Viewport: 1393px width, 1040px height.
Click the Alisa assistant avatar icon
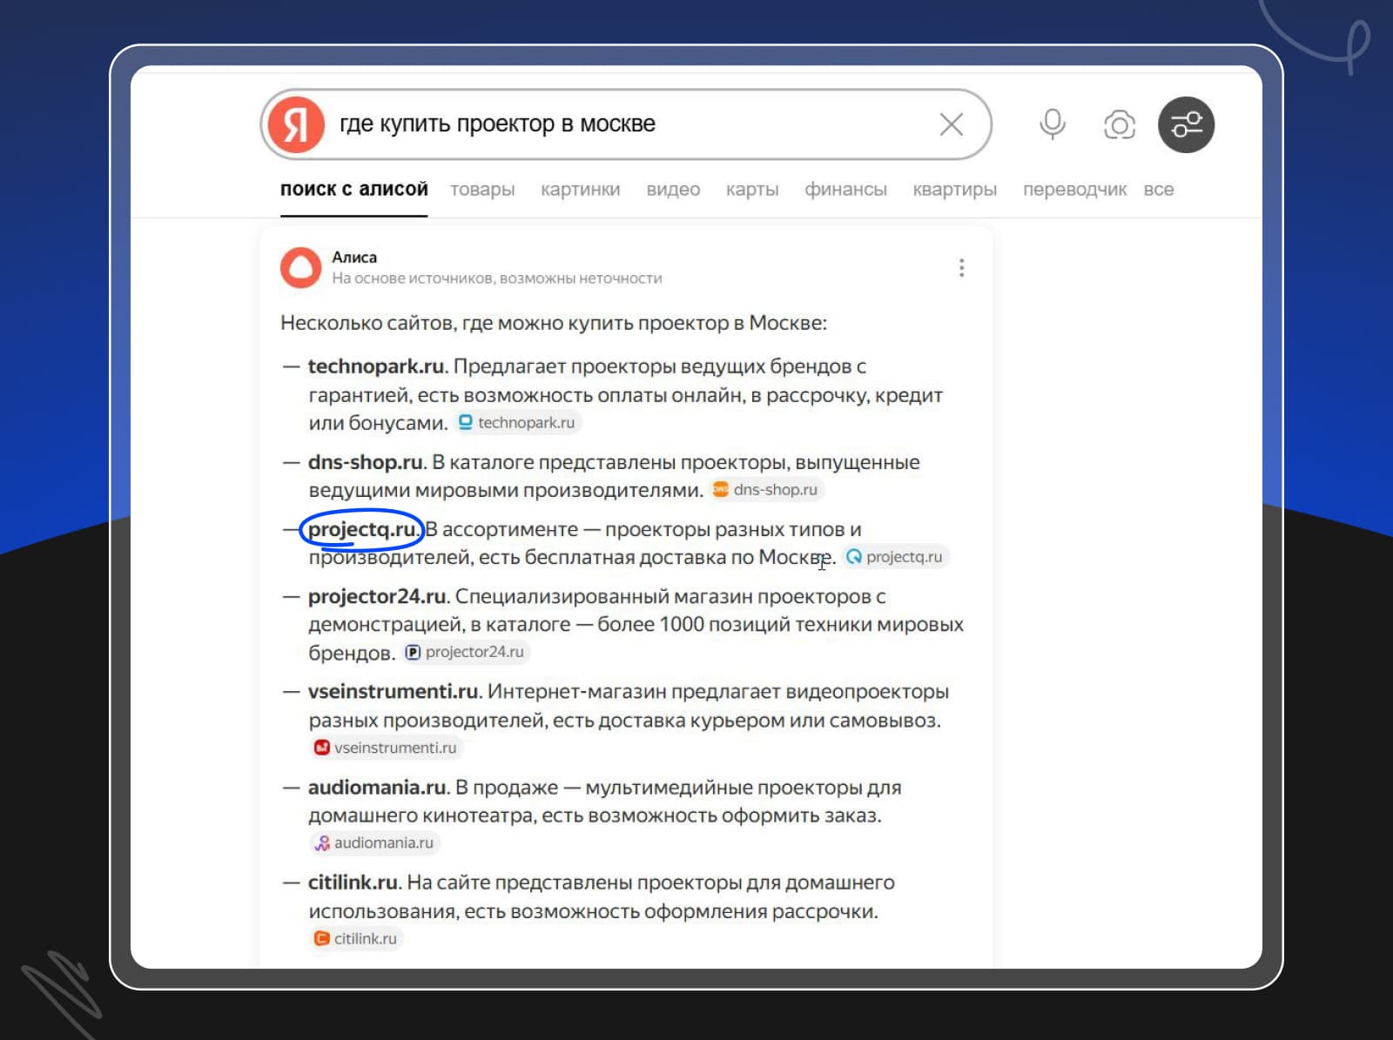click(300, 267)
